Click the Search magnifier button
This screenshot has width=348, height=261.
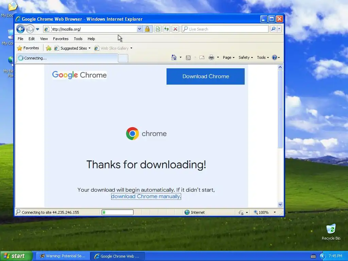click(x=274, y=29)
